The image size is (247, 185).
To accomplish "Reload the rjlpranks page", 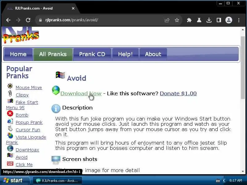I will 28,20.
